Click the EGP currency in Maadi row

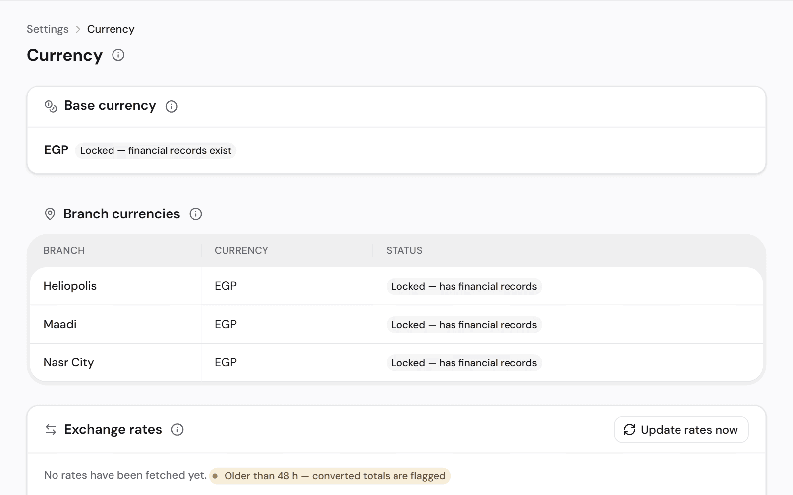(x=226, y=324)
